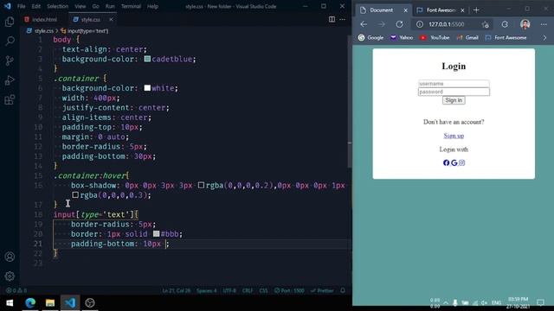Open the Source Control view
Screen dimensions: 554x311
[x=10, y=60]
